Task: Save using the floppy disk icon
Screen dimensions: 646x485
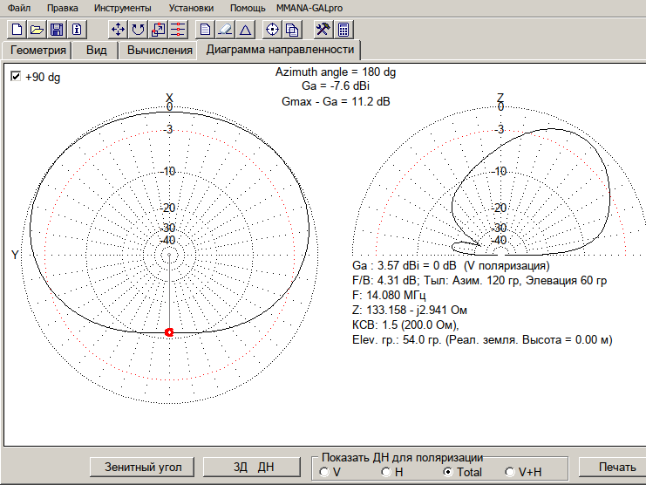Action: point(56,29)
